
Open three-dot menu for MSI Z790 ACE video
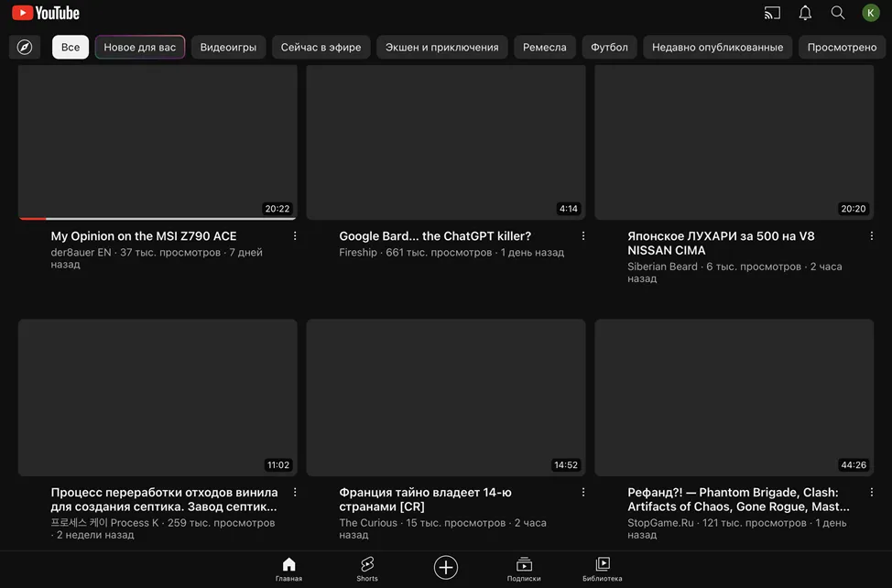[x=295, y=235]
